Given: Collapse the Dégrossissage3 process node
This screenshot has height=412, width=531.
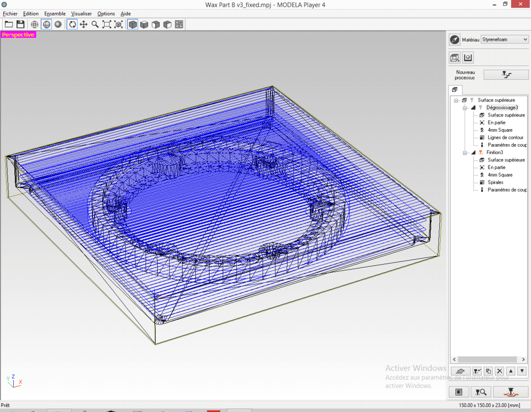Looking at the screenshot, I should point(465,108).
